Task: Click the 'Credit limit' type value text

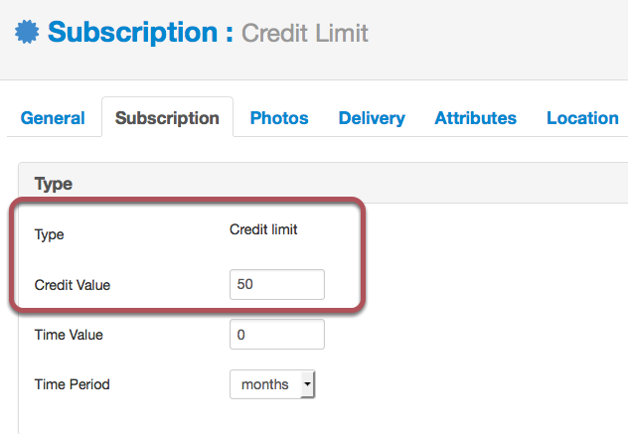Action: (263, 229)
